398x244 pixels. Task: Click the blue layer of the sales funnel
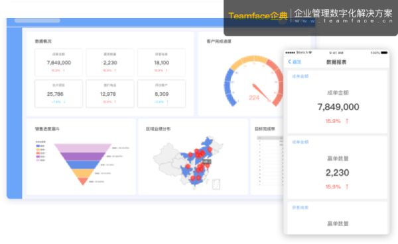83,165
